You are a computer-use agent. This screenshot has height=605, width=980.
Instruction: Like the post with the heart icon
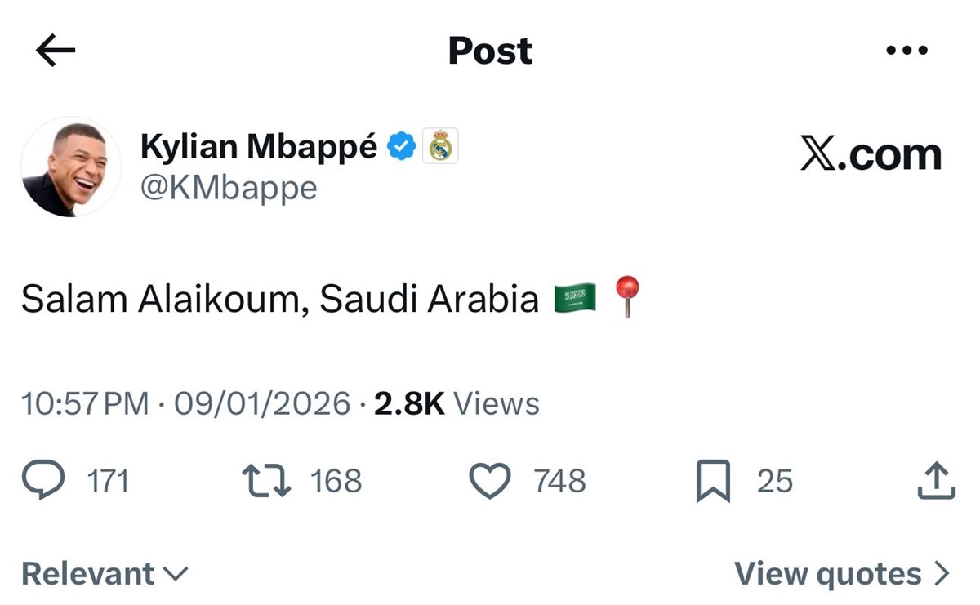coord(490,481)
